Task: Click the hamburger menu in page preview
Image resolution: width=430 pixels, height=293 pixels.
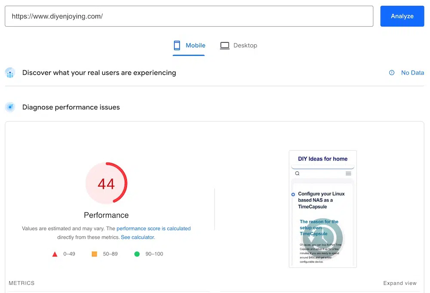Action: coord(348,173)
